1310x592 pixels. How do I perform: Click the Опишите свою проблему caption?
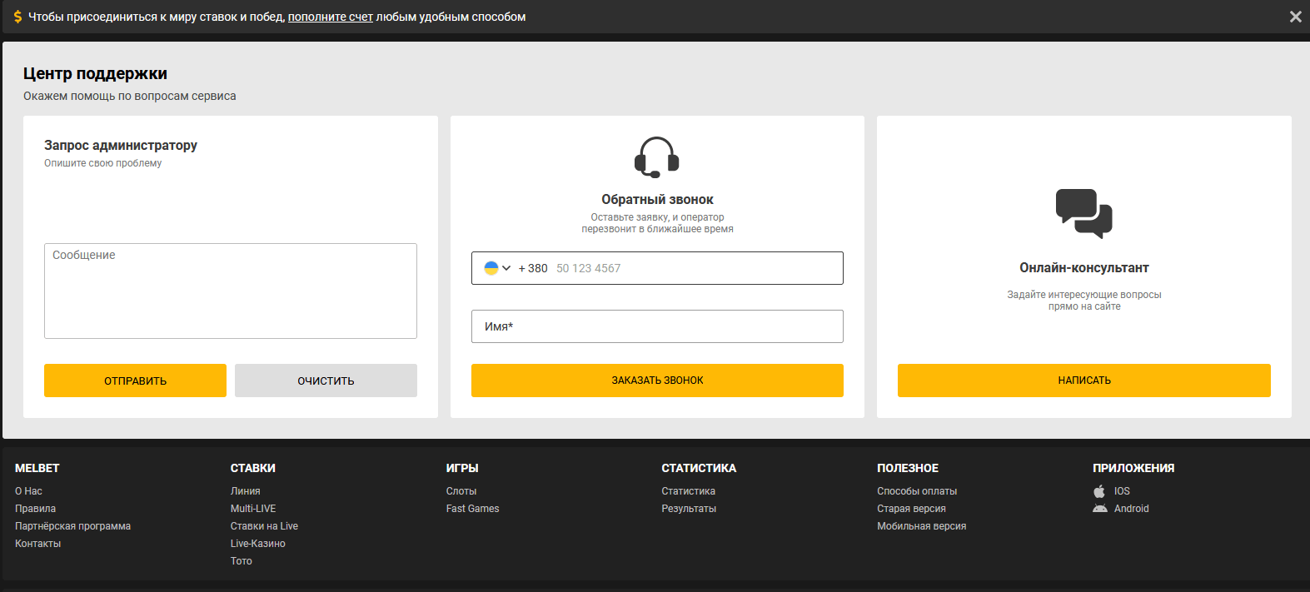(103, 163)
